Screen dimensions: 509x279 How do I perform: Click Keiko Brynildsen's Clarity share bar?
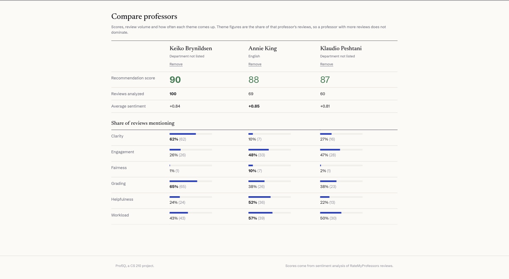191,134
